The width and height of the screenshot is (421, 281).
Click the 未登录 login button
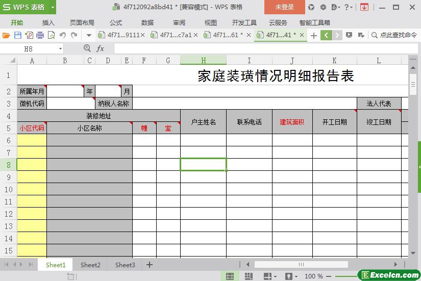285,7
